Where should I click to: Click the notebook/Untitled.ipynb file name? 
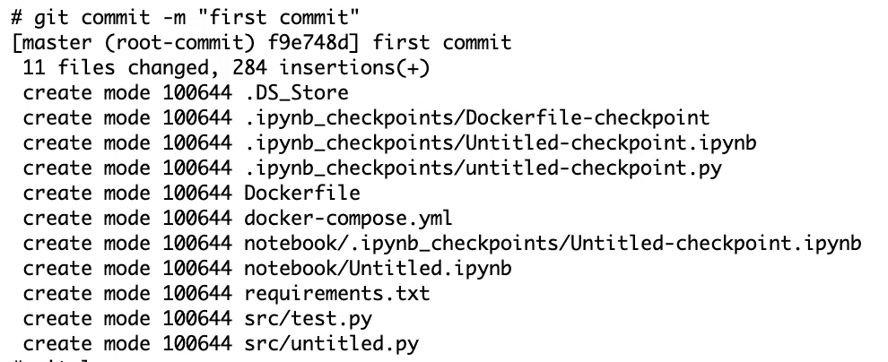[x=378, y=268]
